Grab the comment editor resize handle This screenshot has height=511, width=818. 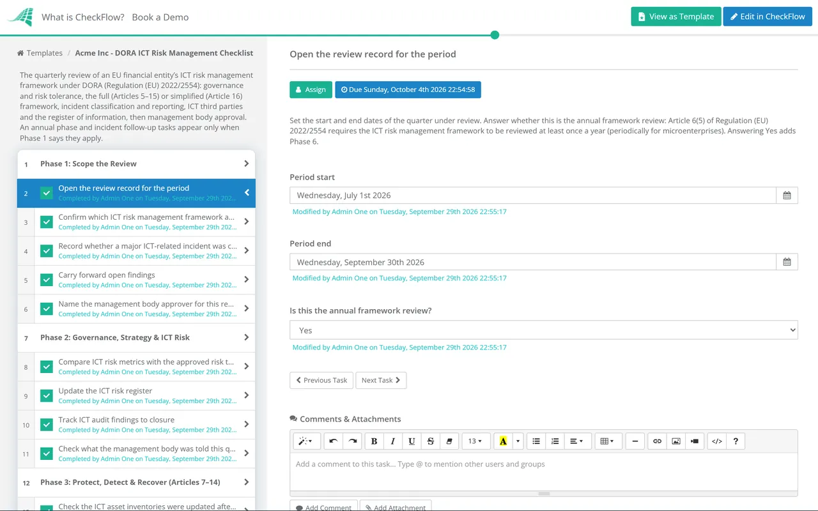[544, 493]
